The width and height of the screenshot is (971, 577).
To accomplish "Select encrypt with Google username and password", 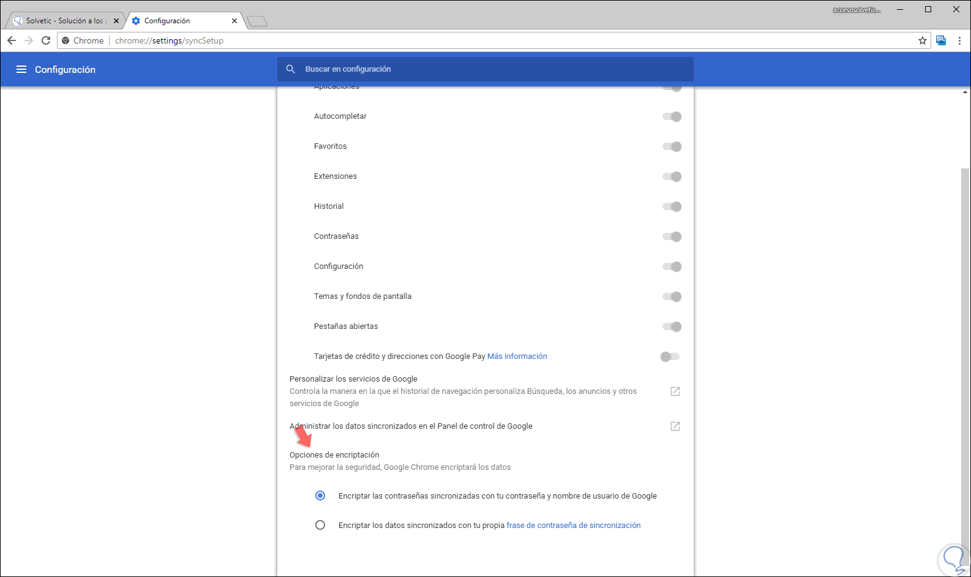I will 320,496.
